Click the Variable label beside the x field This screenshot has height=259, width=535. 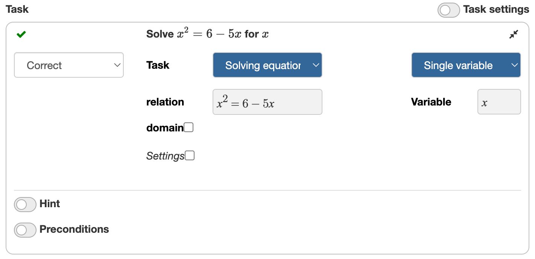click(431, 102)
